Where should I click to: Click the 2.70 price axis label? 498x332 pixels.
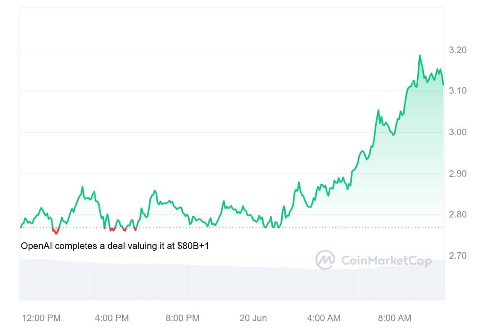458,256
